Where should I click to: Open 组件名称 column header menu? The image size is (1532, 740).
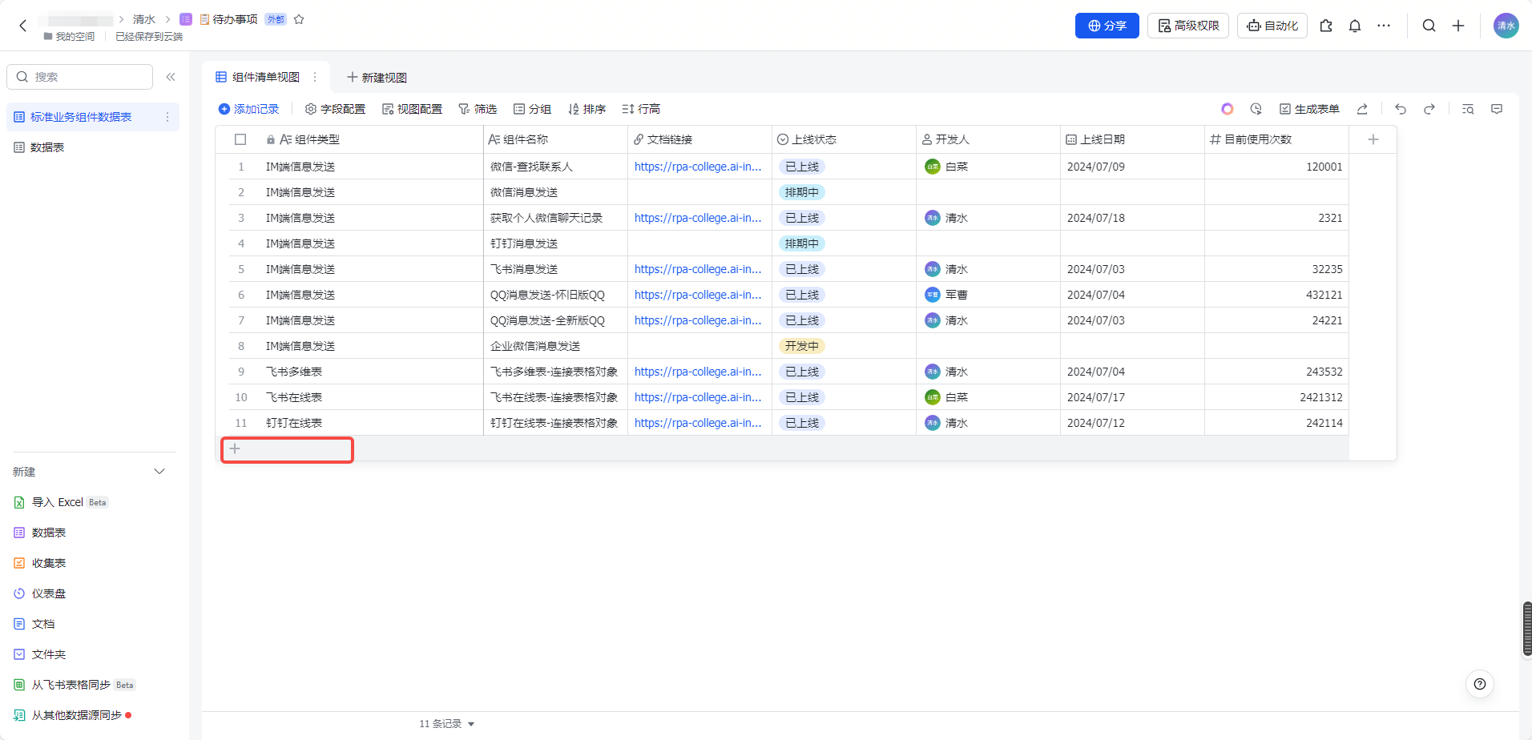555,139
